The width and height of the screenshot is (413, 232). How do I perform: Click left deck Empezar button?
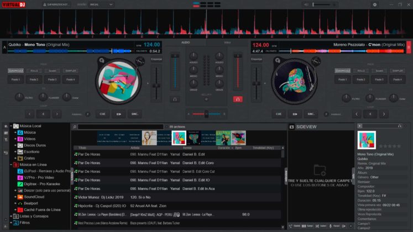click(156, 59)
